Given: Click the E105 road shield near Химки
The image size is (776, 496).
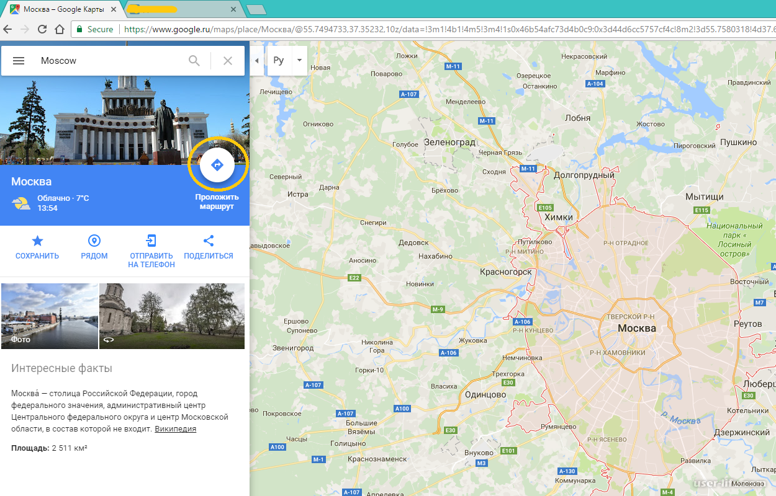Looking at the screenshot, I should (545, 208).
